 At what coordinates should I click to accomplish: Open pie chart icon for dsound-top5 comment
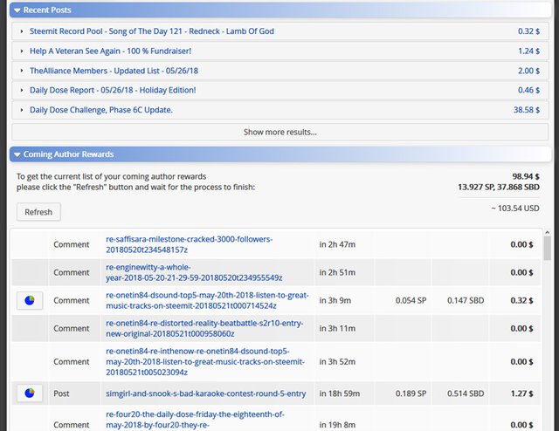[30, 301]
